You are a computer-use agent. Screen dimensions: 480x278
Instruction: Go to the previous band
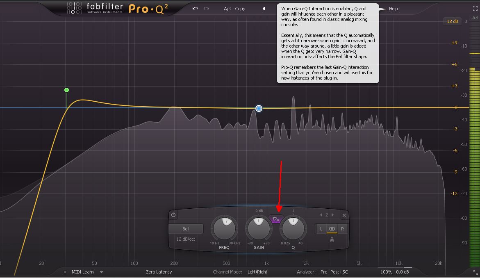tap(321, 215)
